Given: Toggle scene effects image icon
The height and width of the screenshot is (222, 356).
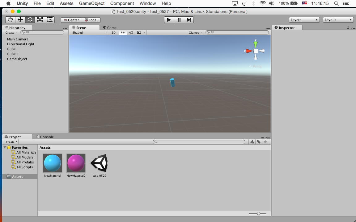Looking at the screenshot, I should [x=139, y=32].
